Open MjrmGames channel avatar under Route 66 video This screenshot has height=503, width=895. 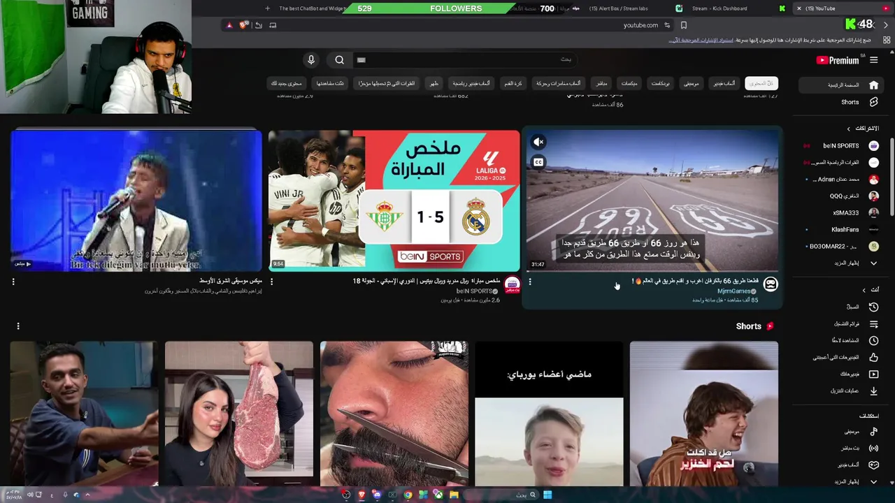point(771,284)
